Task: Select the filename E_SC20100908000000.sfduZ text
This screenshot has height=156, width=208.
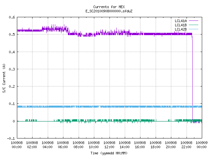Action: click(x=109, y=11)
